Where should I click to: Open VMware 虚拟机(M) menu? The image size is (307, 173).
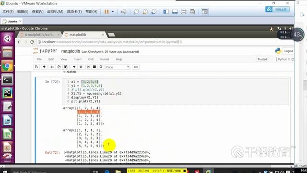[55, 12]
